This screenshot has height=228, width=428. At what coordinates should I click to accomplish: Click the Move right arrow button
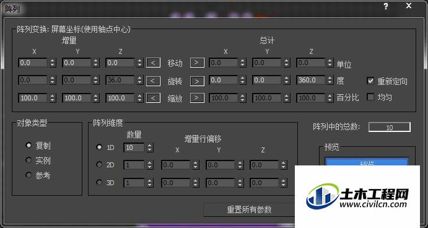(197, 63)
